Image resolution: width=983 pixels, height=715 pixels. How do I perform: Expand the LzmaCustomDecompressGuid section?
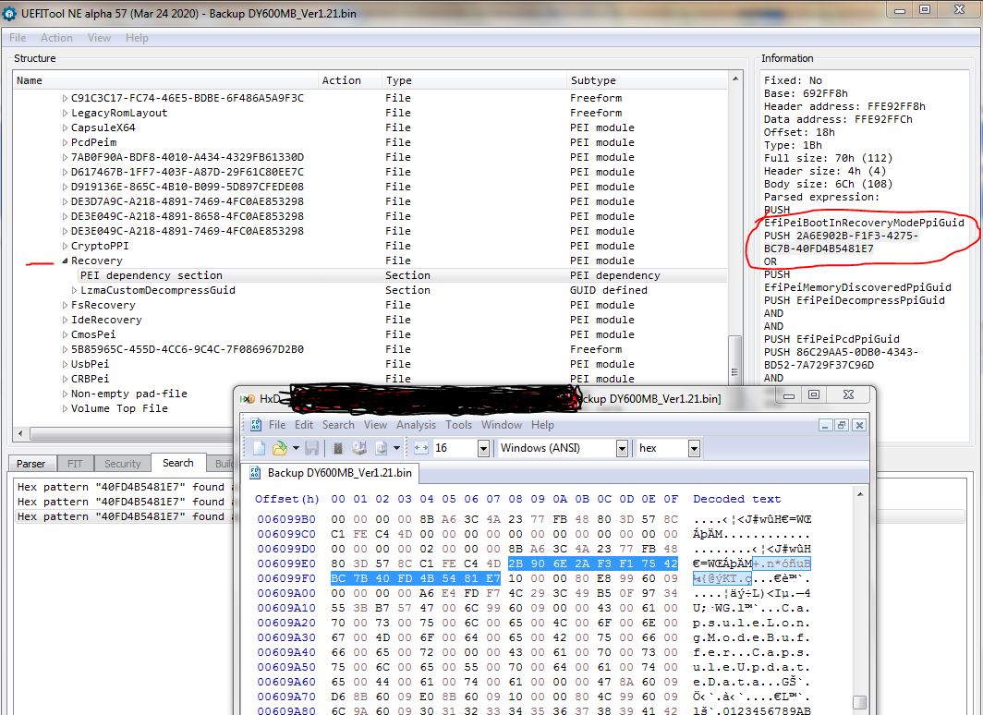[74, 290]
